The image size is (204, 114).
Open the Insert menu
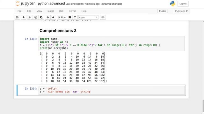tap(50, 11)
